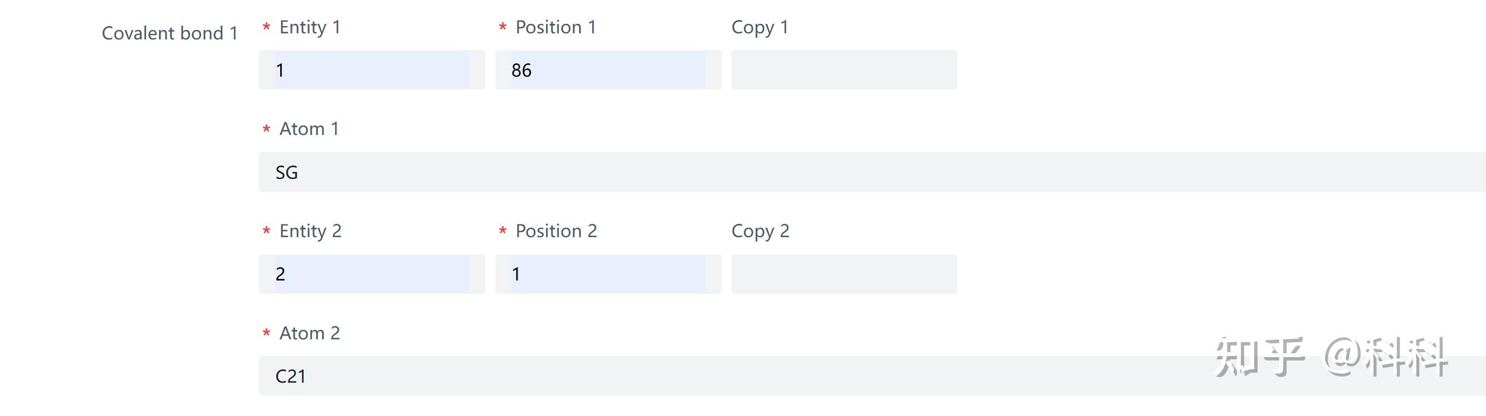Click the Position 2 label text

coord(556,231)
